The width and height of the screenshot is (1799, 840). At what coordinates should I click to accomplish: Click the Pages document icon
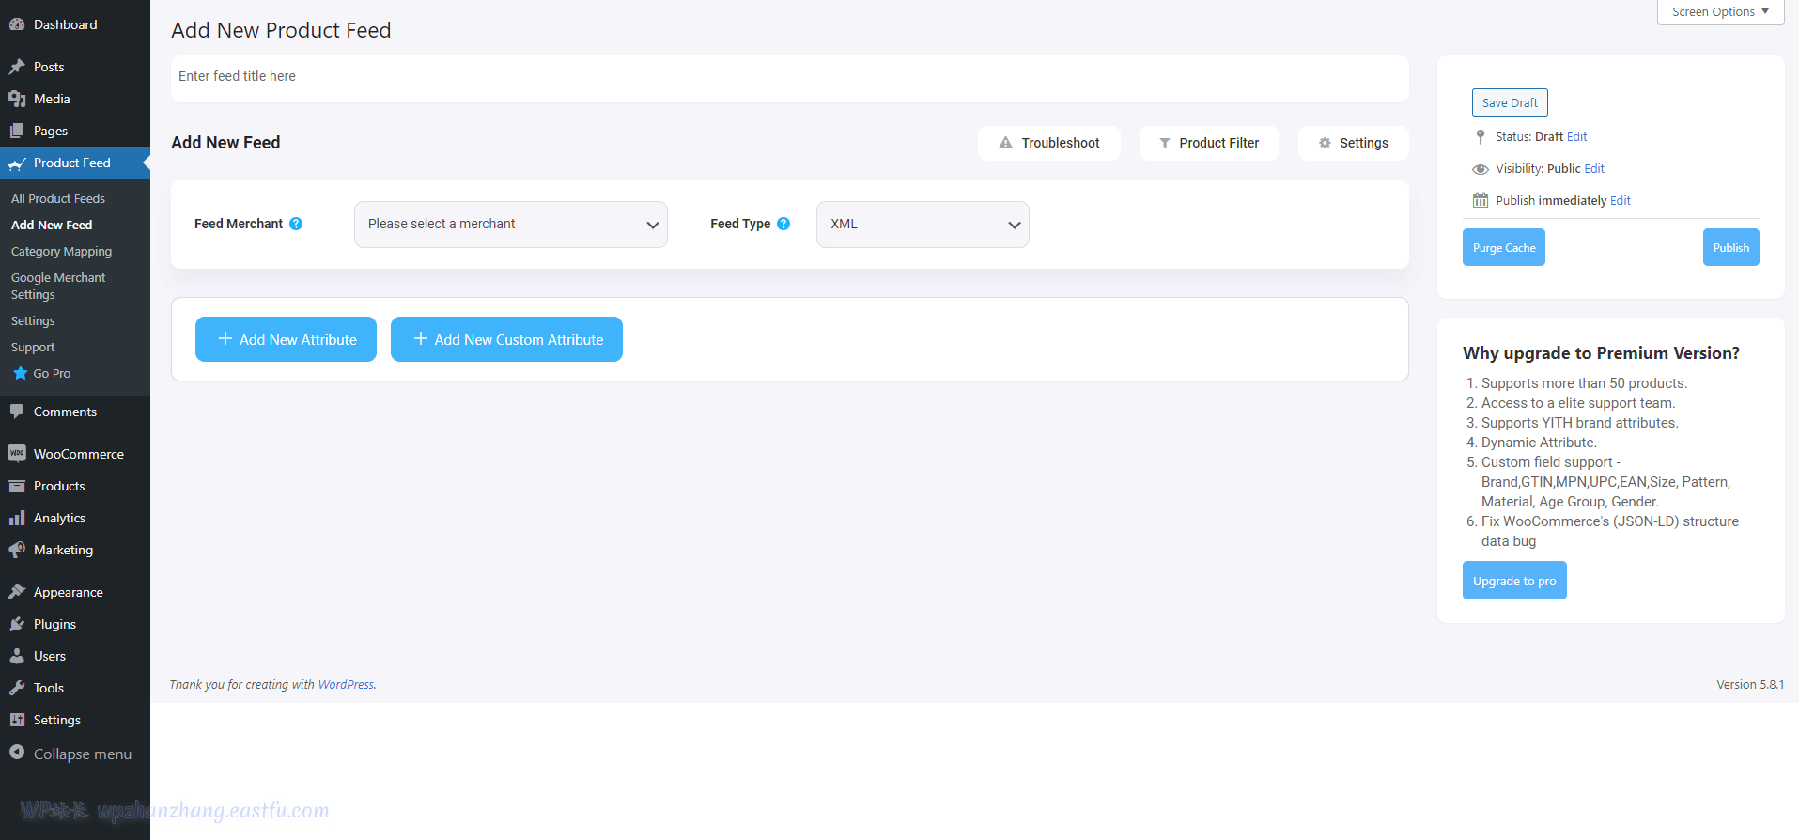point(17,131)
